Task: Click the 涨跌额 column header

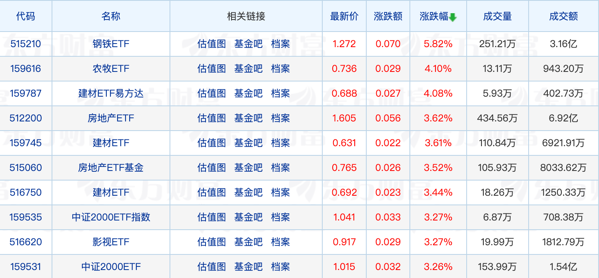Action: [x=388, y=16]
